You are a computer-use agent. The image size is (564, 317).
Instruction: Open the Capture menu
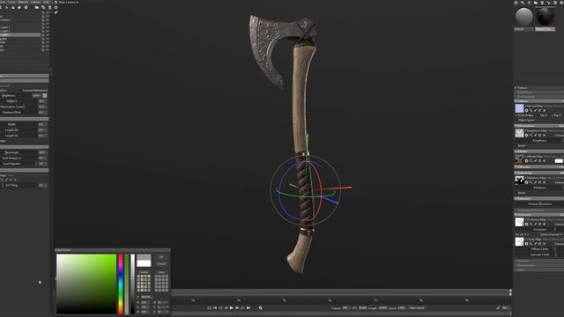[x=35, y=2]
